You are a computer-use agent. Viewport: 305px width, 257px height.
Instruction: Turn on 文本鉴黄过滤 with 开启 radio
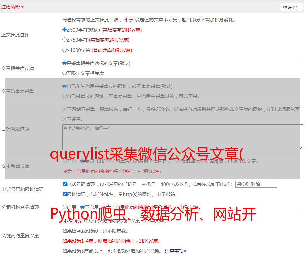[65, 161]
